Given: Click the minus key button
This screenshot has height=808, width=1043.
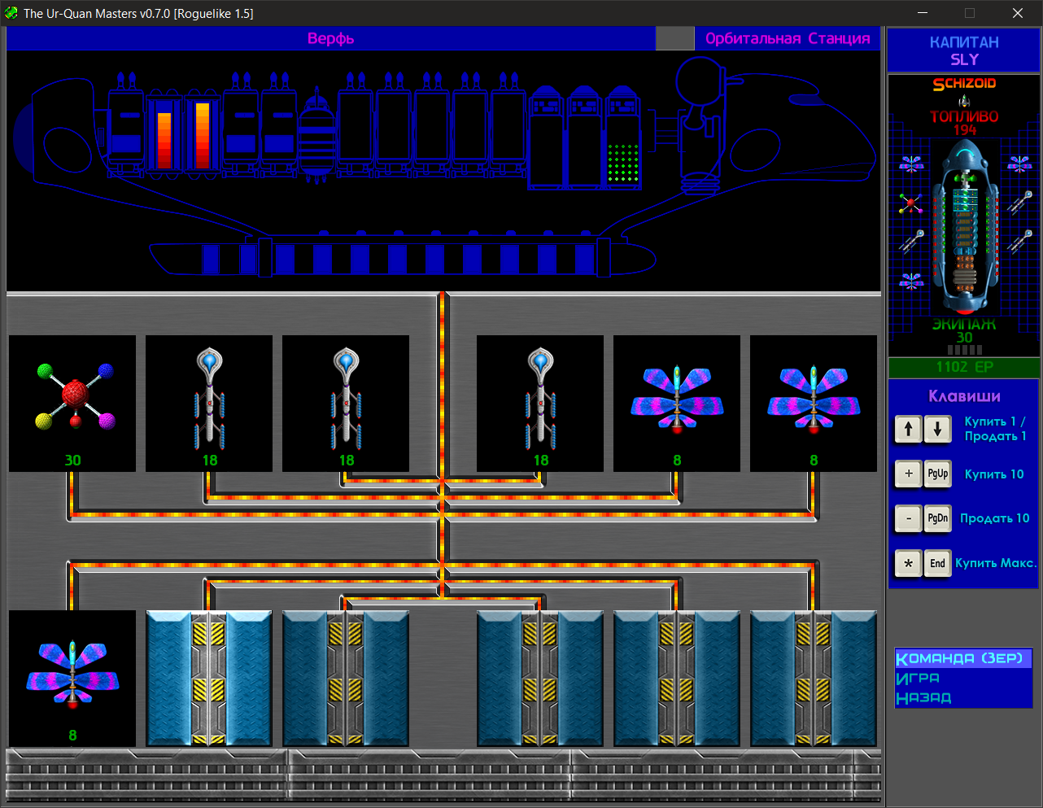Looking at the screenshot, I should coord(908,518).
